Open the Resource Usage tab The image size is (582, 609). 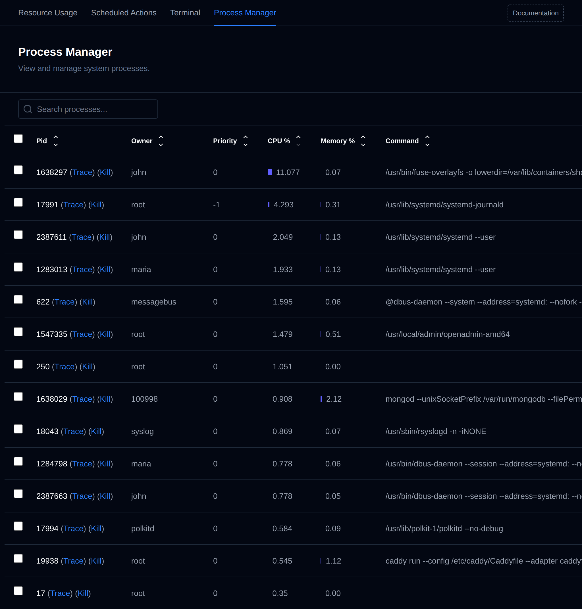click(x=48, y=13)
